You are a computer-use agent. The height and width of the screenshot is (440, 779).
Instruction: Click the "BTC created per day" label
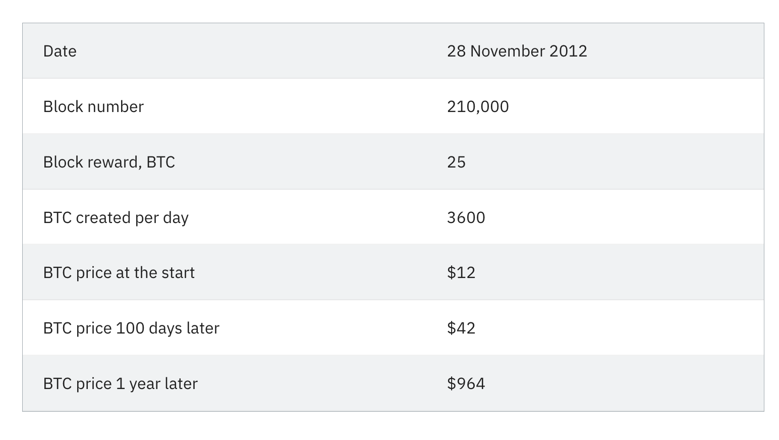point(116,217)
